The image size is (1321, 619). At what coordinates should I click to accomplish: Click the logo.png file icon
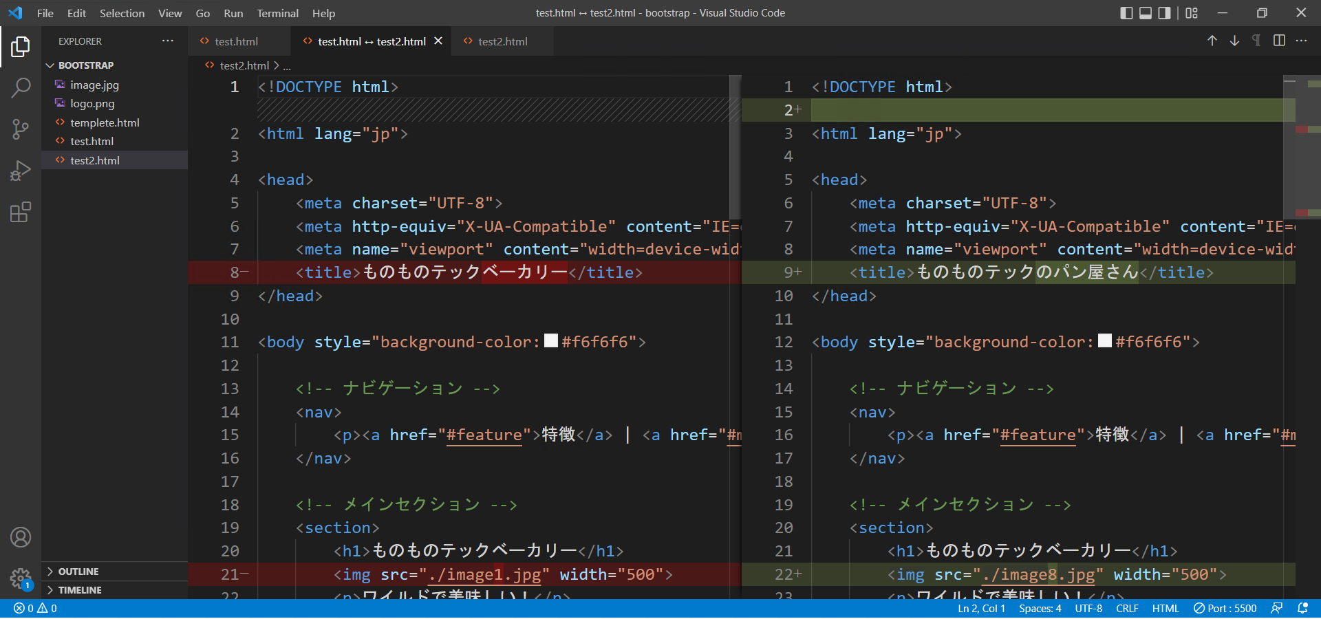[x=60, y=103]
